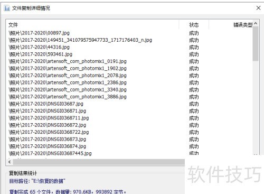Viewport: 264px width, 194px height.
Task: Select row artensoft_com_photomix1_2078.jpg
Action: click(x=68, y=76)
